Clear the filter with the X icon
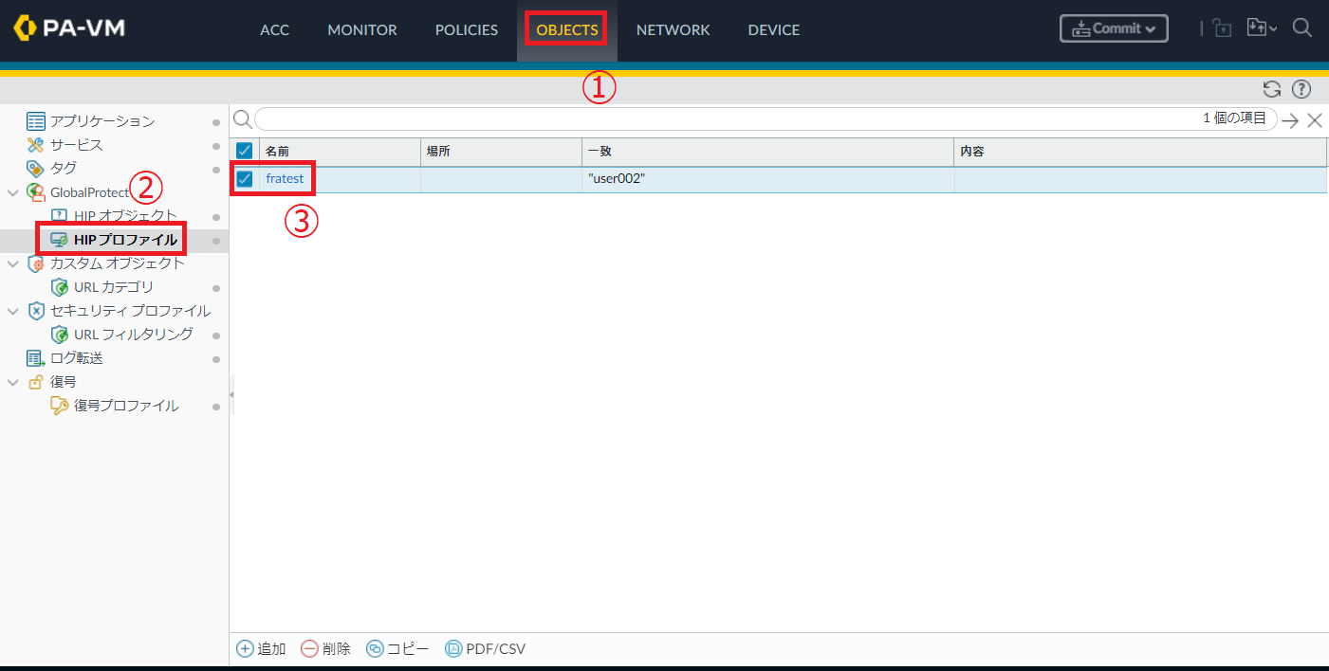Image resolution: width=1329 pixels, height=671 pixels. [1315, 120]
